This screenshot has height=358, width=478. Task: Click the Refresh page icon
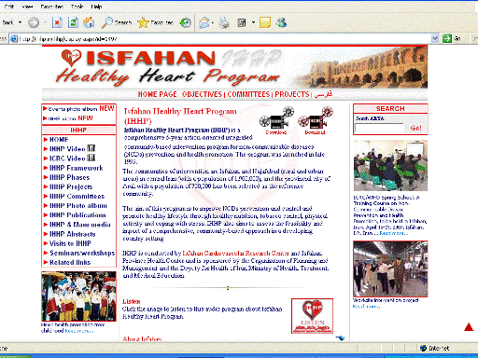pos(73,22)
